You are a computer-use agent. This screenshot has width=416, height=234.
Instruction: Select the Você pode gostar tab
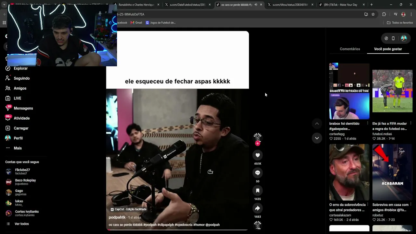point(388,49)
